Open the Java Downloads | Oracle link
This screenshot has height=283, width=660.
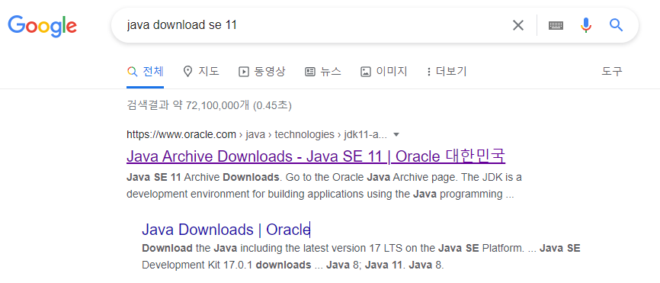226,230
